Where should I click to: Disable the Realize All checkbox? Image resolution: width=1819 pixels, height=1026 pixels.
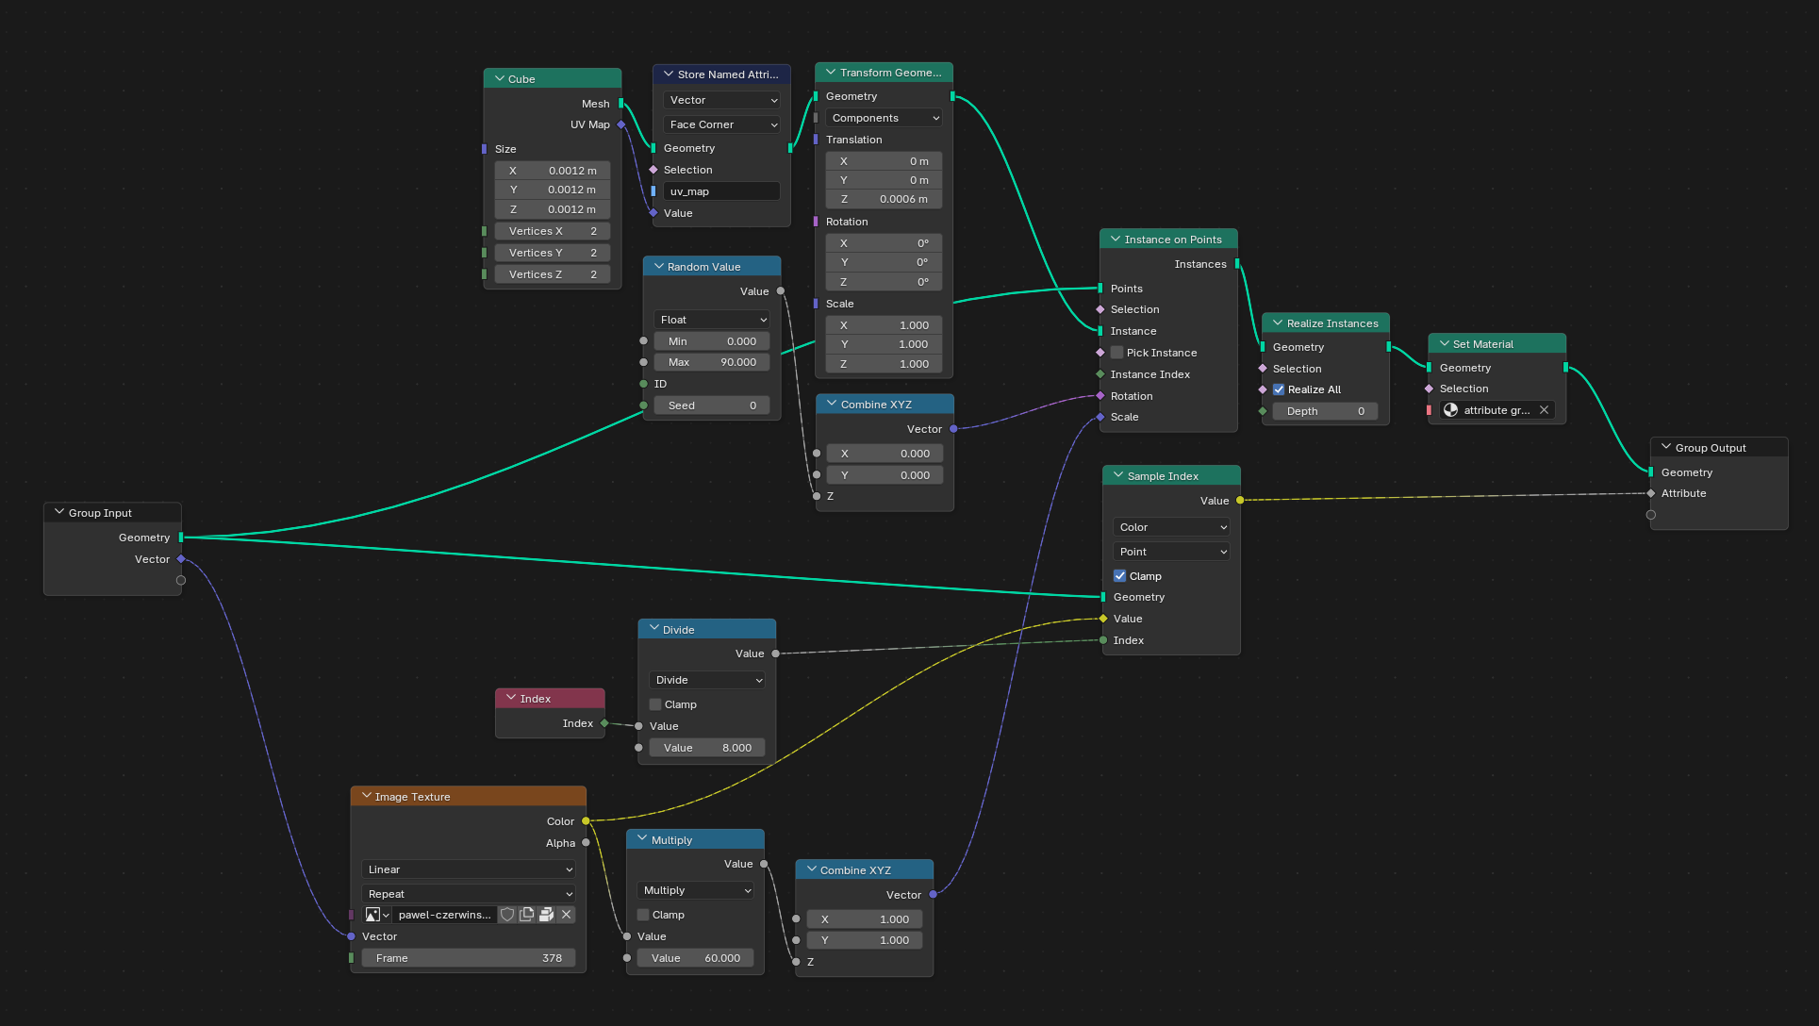click(x=1279, y=389)
